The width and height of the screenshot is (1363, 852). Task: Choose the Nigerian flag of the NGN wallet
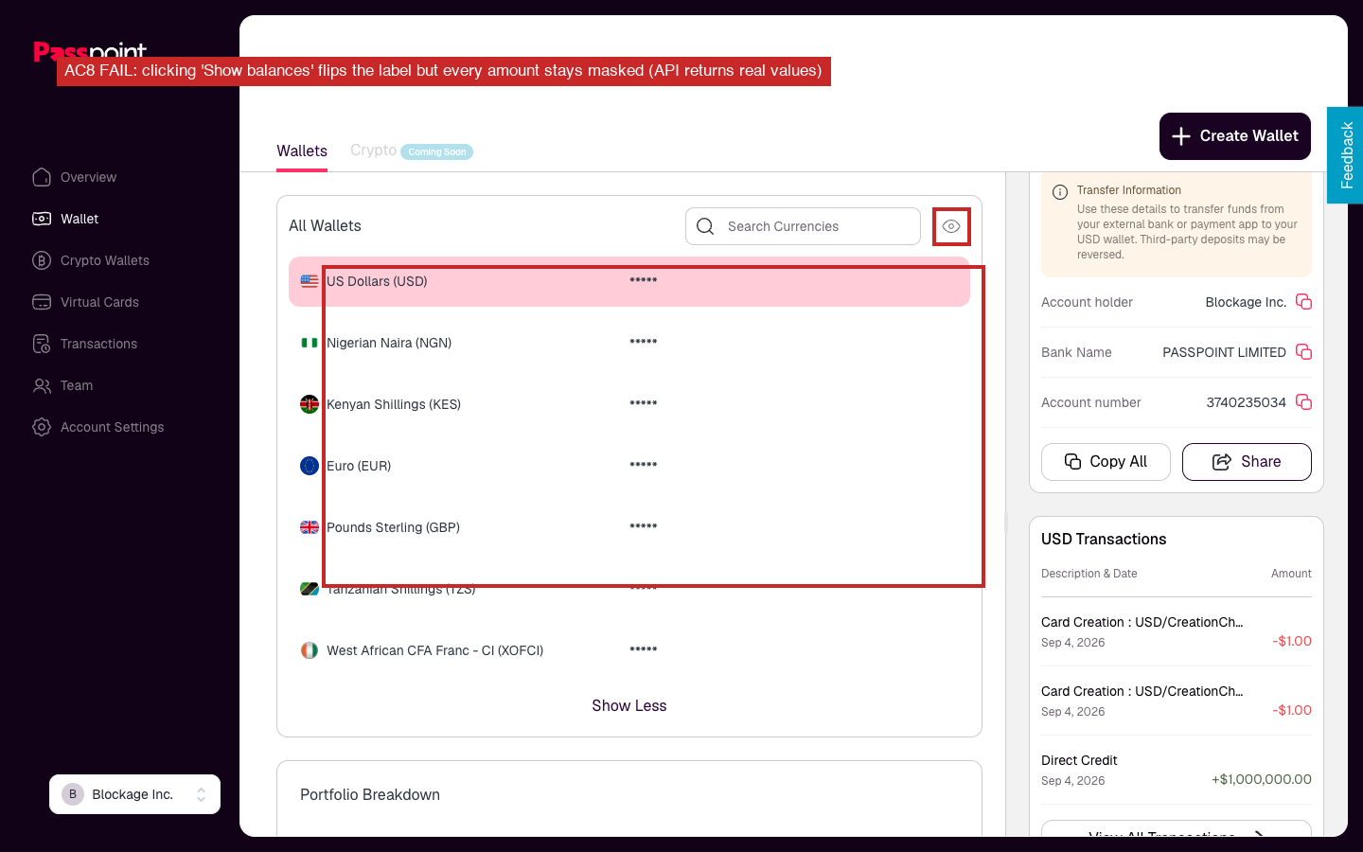[310, 343]
